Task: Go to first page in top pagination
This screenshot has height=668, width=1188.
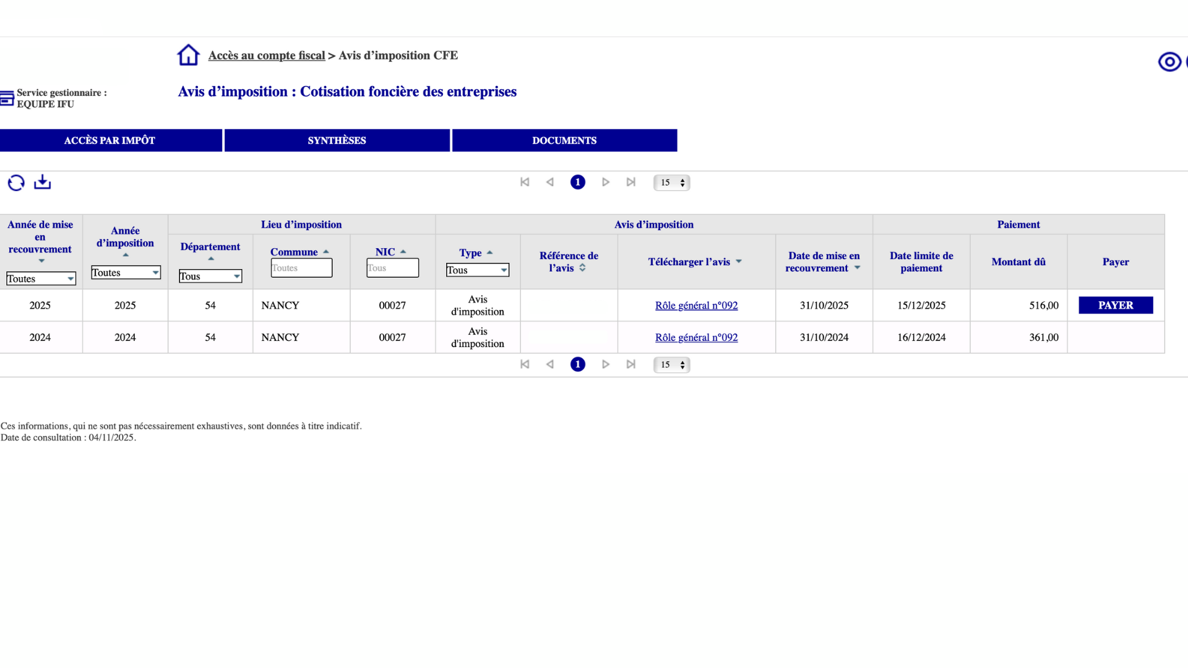Action: 525,182
